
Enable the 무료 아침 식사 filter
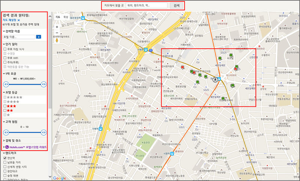pos(5,49)
